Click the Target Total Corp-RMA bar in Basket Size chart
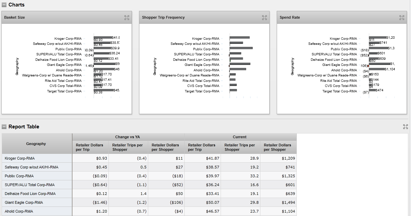Screen dimensions: 411x216 (103, 90)
